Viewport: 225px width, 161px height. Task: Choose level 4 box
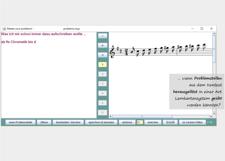[x=103, y=93]
